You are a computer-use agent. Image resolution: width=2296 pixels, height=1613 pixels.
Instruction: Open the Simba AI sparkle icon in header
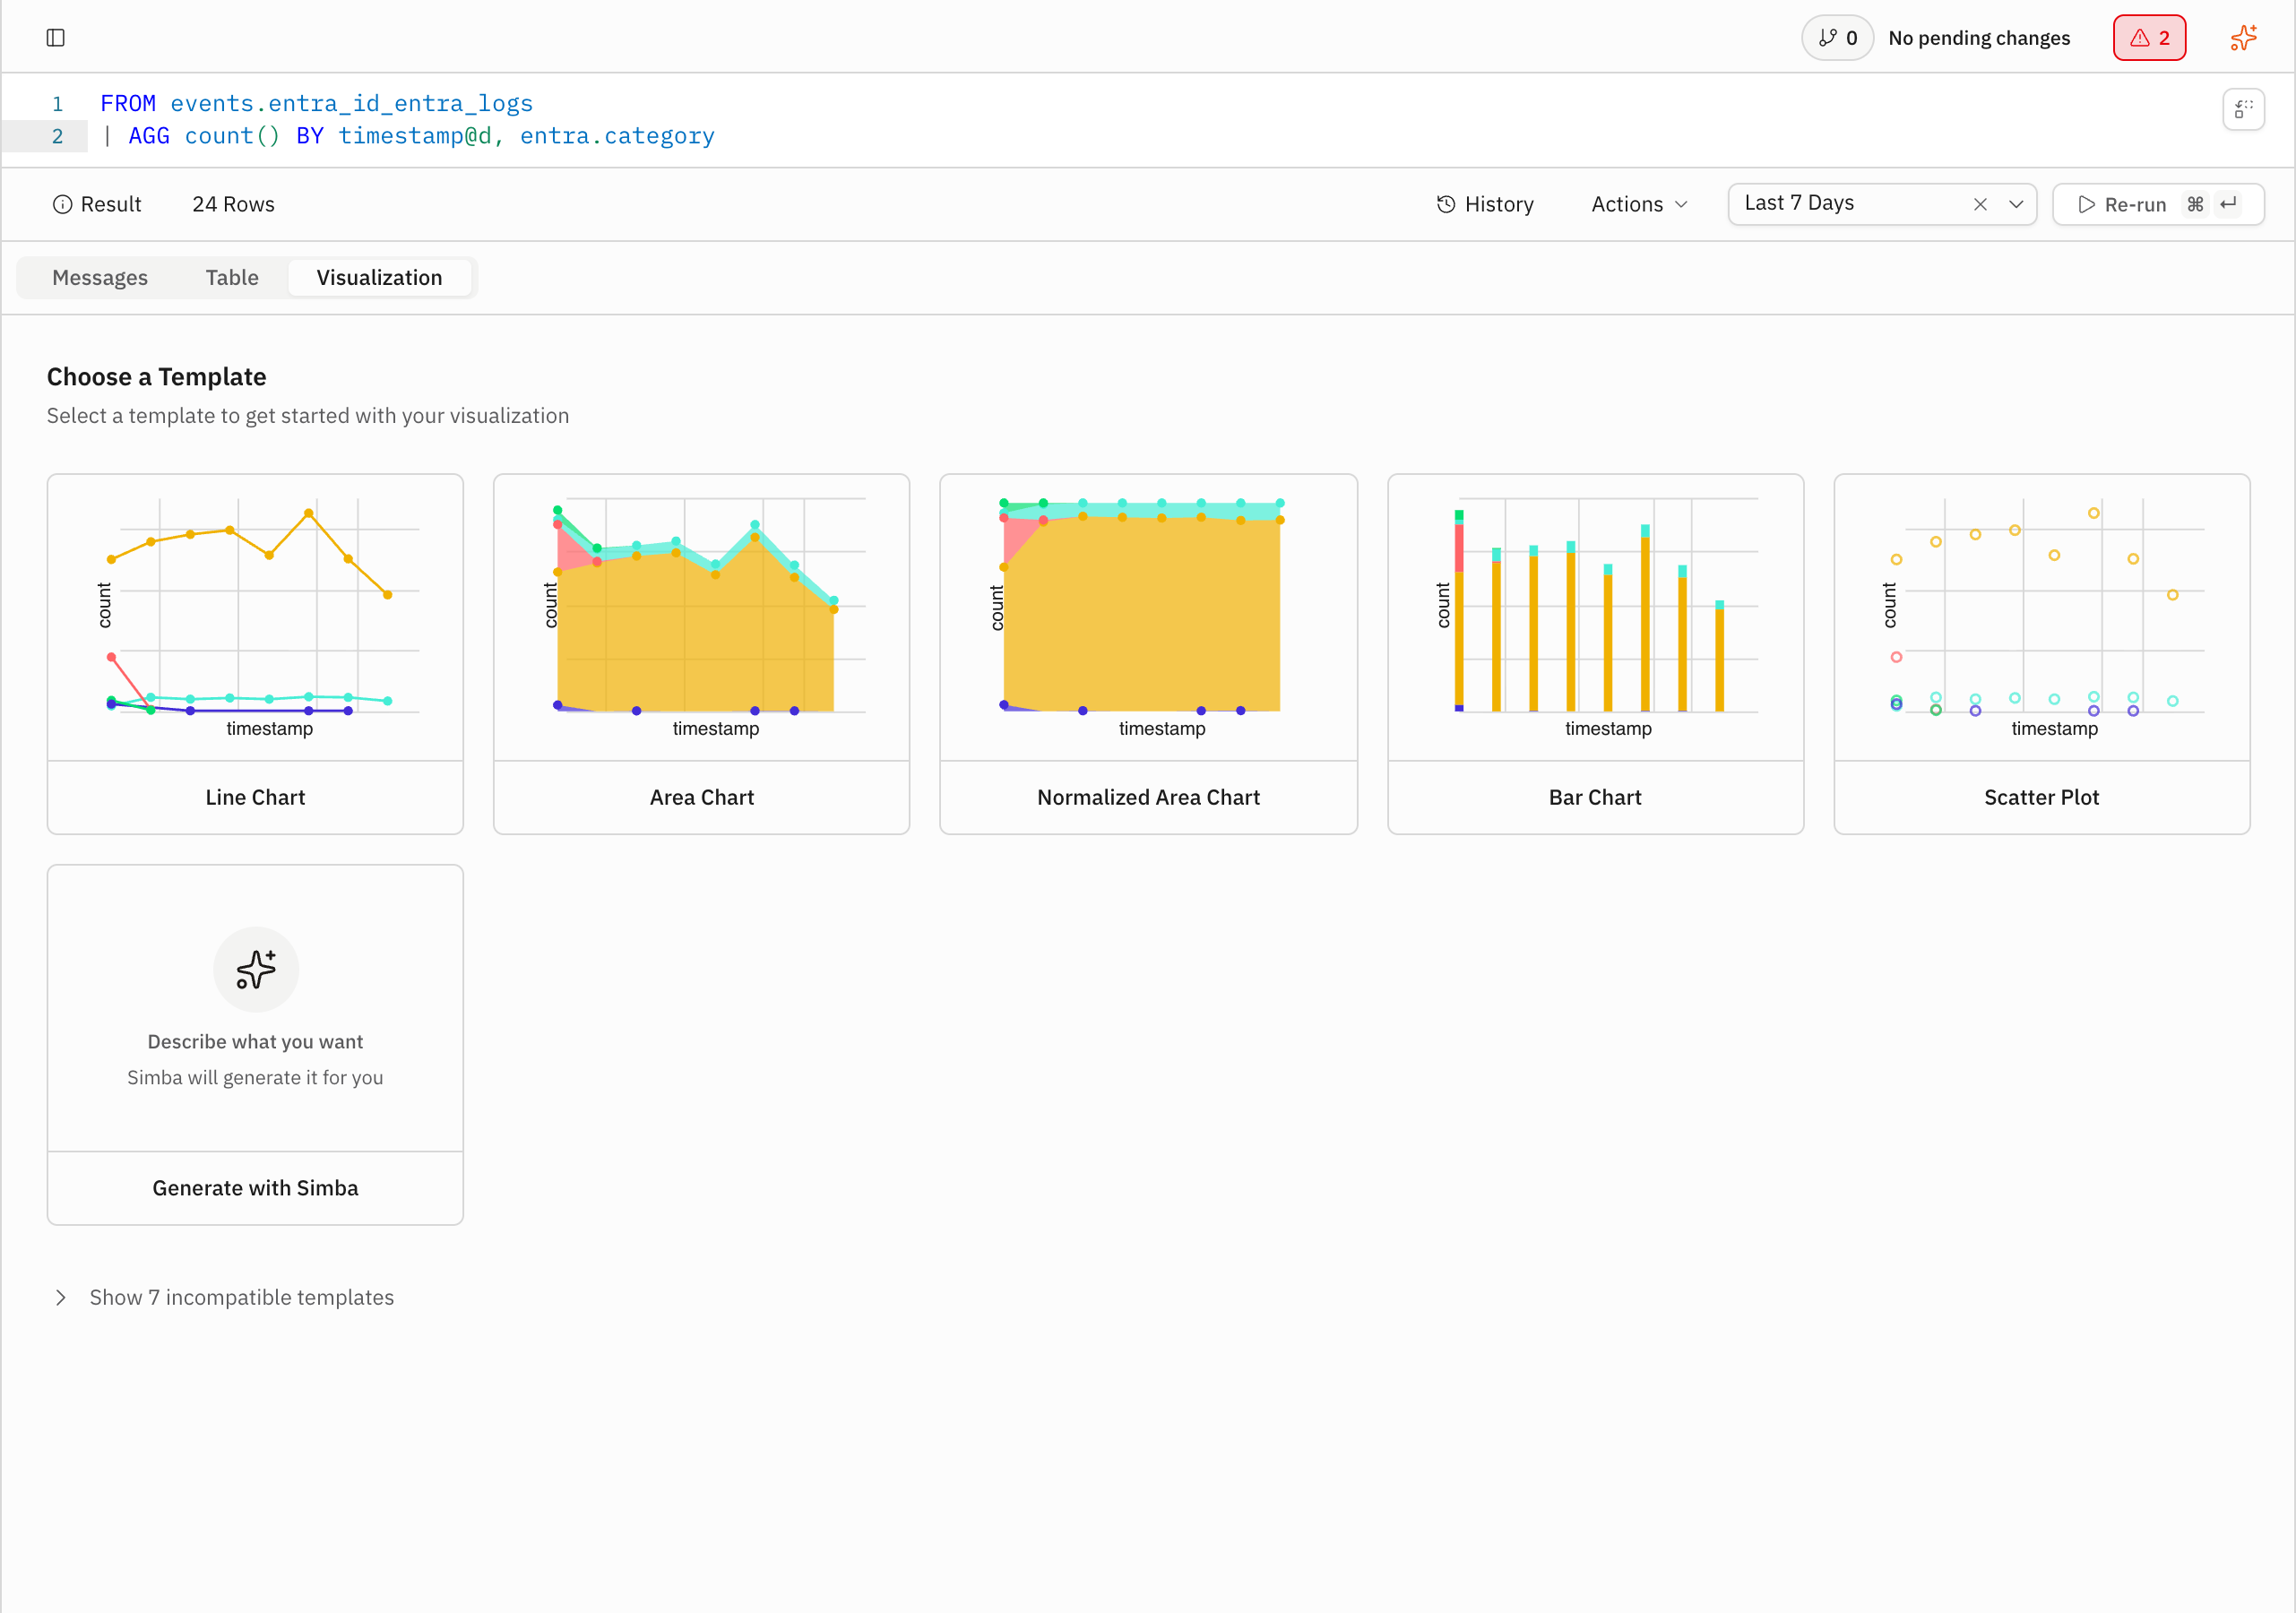2243,38
